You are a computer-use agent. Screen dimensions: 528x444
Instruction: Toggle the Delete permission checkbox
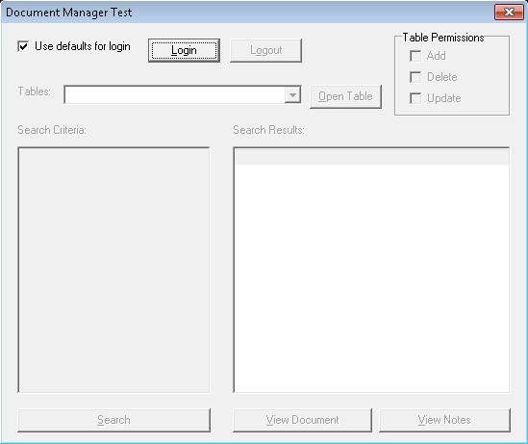tap(415, 77)
